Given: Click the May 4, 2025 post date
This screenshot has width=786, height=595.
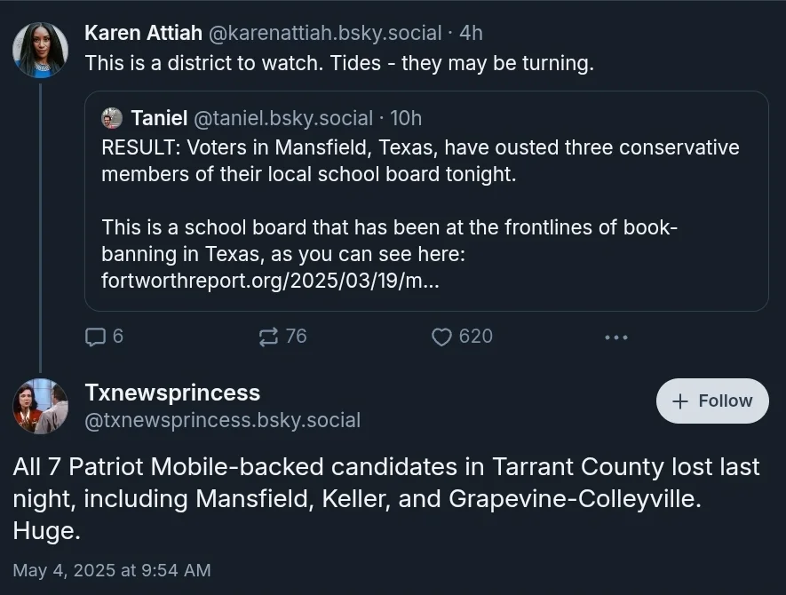Looking at the screenshot, I should tap(112, 570).
